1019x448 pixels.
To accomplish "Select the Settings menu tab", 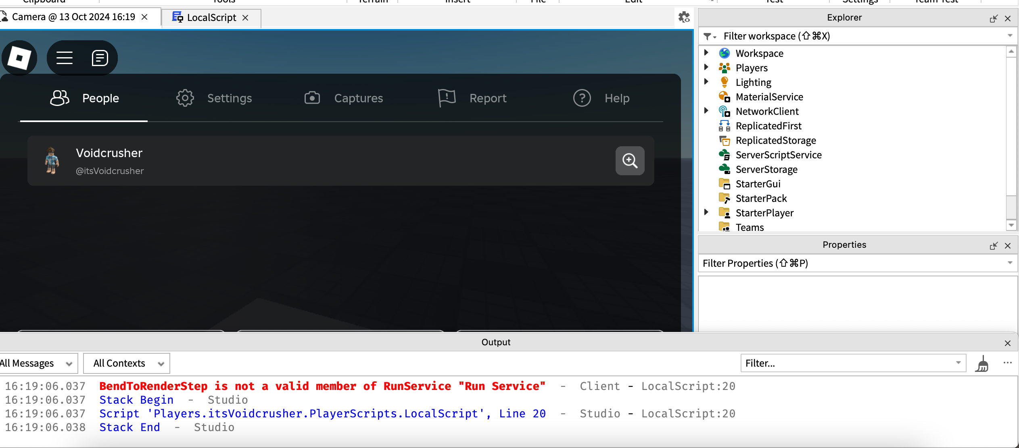I will (x=214, y=98).
